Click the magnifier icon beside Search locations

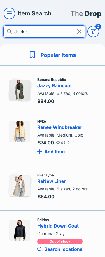pyautogui.click(x=40, y=249)
